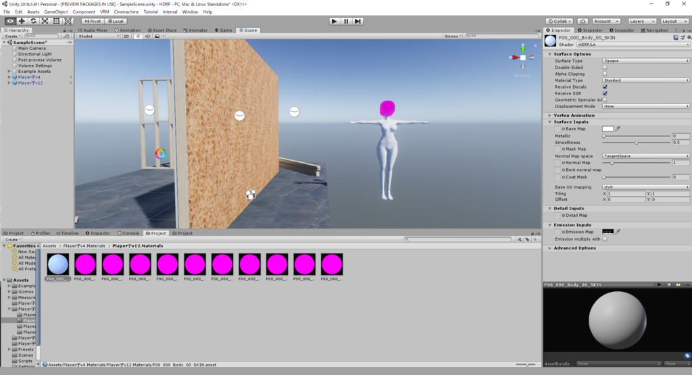Click Base Map color eyedropper icon

click(618, 129)
